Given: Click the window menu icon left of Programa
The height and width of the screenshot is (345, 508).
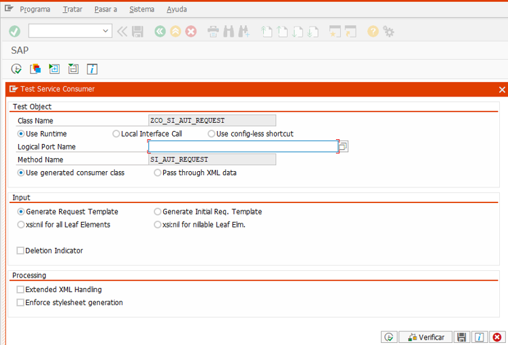Looking at the screenshot, I should (x=9, y=8).
